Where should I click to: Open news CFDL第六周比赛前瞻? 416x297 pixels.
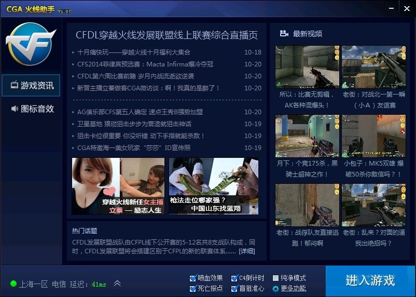pyautogui.click(x=135, y=76)
